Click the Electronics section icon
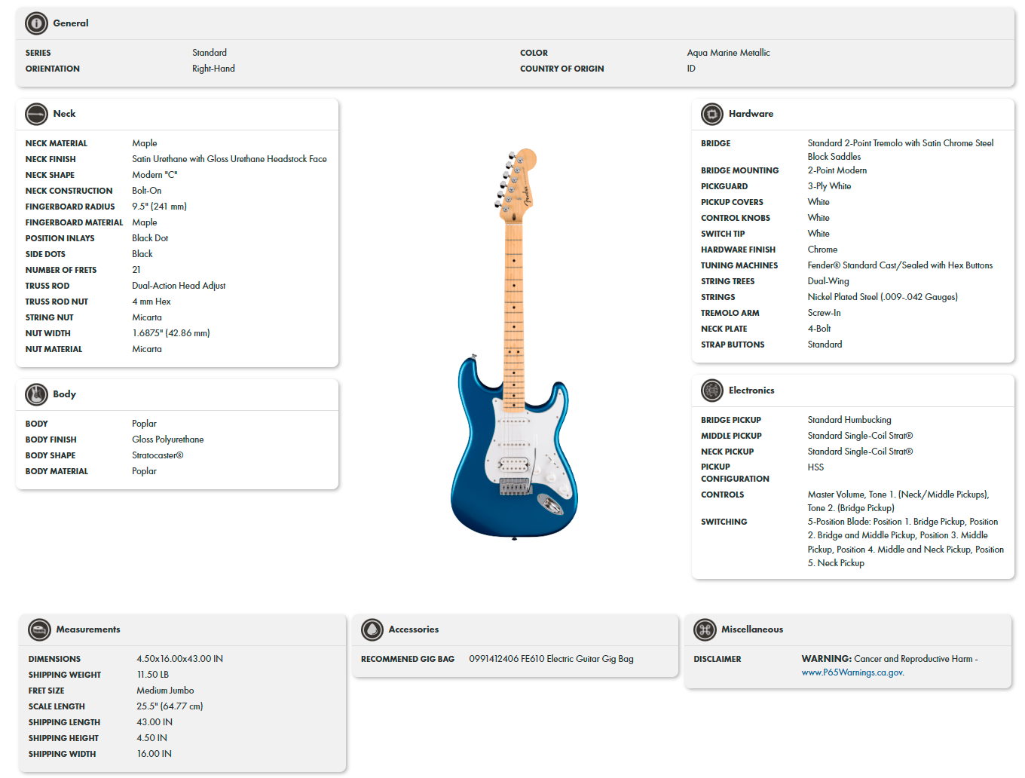Screen dimensions: 1025x778 click(x=711, y=391)
